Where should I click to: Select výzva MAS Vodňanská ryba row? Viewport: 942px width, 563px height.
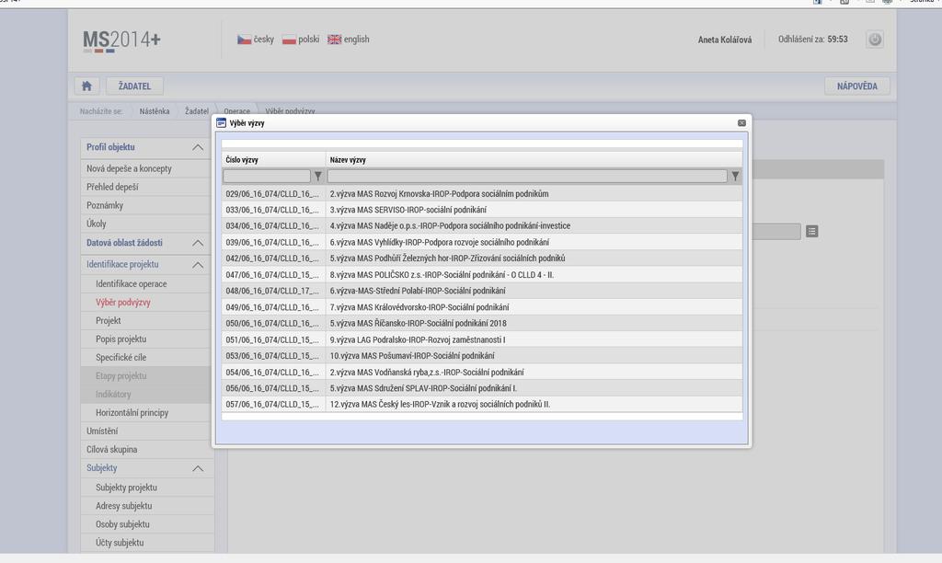coord(482,372)
